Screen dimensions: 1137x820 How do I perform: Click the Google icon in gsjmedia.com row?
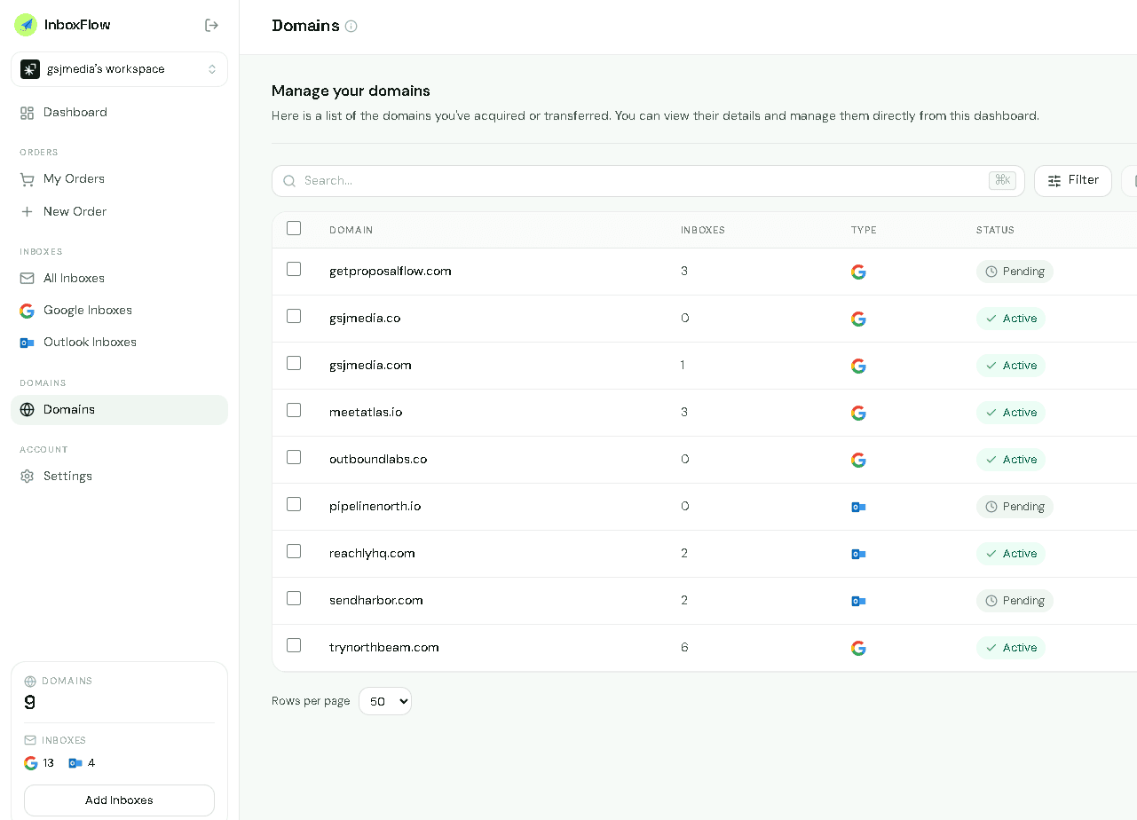[858, 366]
